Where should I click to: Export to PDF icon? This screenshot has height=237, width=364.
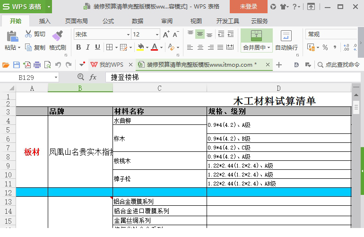coord(27,65)
